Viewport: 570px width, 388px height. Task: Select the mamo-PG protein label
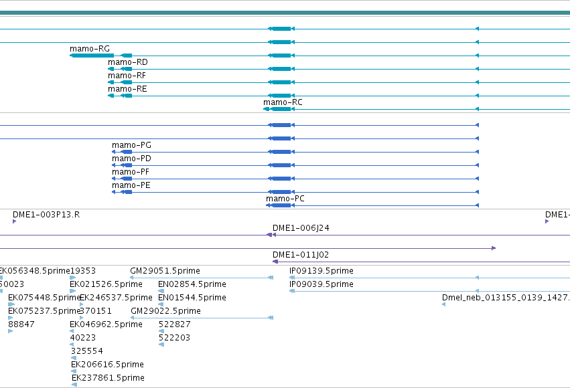pos(131,145)
